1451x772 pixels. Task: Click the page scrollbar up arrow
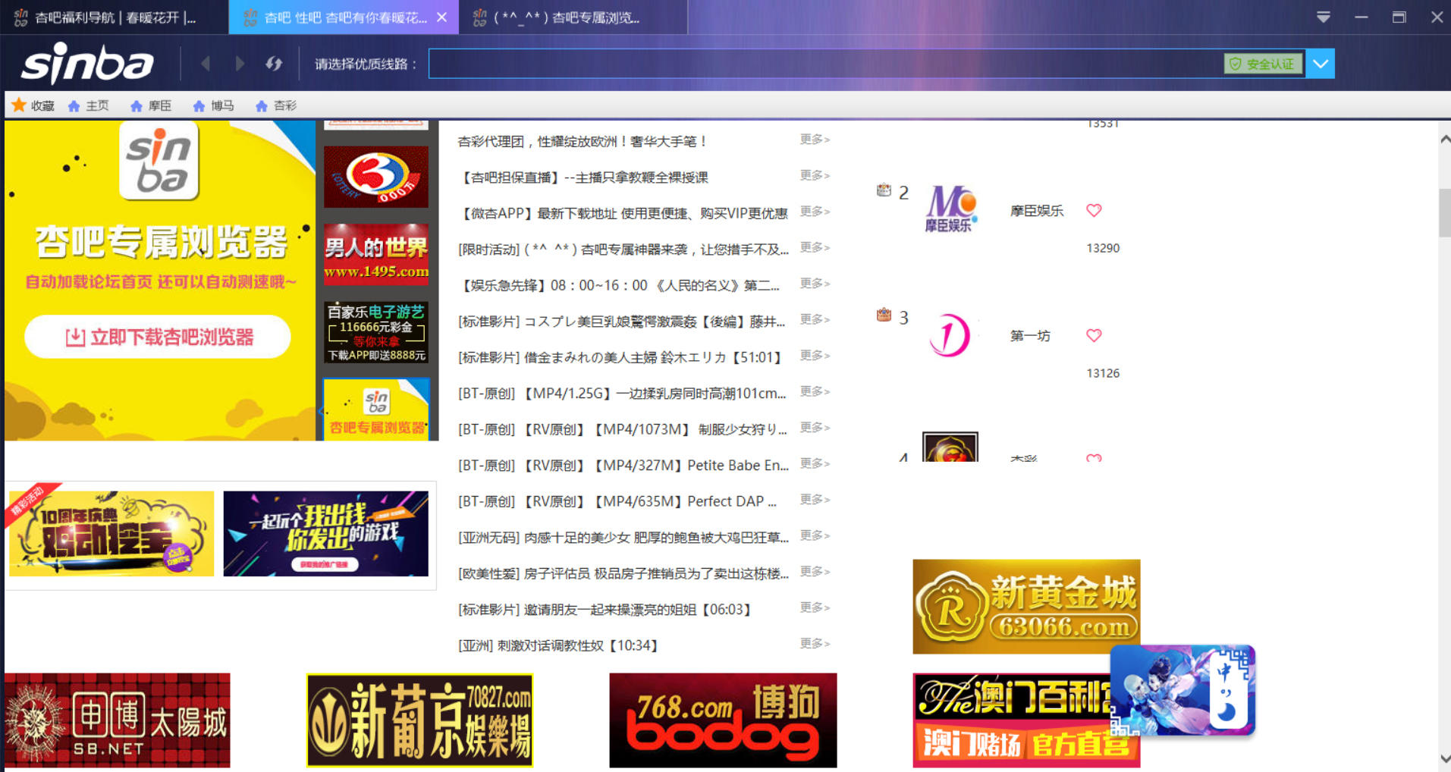pos(1444,140)
